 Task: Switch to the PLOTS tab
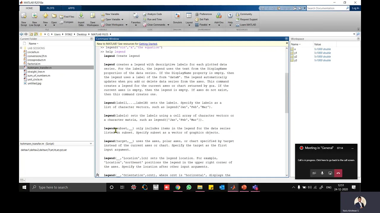(x=50, y=8)
